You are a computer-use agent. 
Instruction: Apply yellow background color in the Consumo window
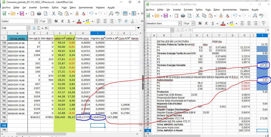click(88, 21)
